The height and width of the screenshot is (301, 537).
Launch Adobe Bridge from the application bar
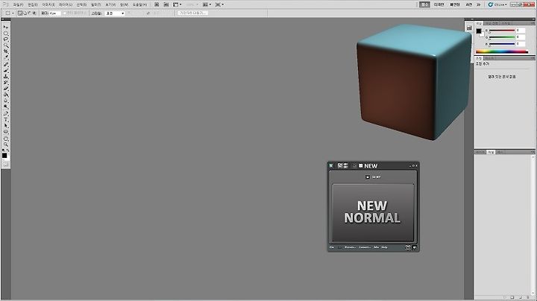click(157, 4)
